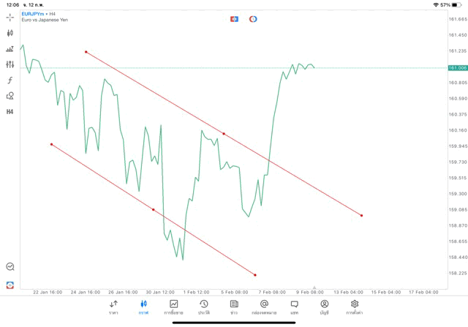The width and height of the screenshot is (468, 327).
Task: Select the crosshair cursor tool
Action: pos(10,18)
